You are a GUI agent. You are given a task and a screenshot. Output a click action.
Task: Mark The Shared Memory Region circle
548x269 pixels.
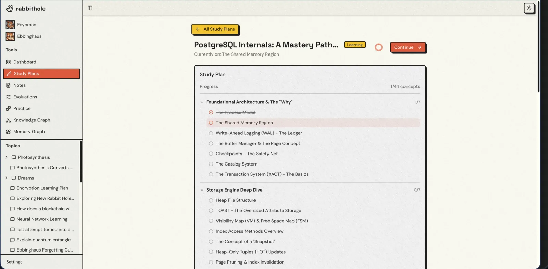[211, 123]
